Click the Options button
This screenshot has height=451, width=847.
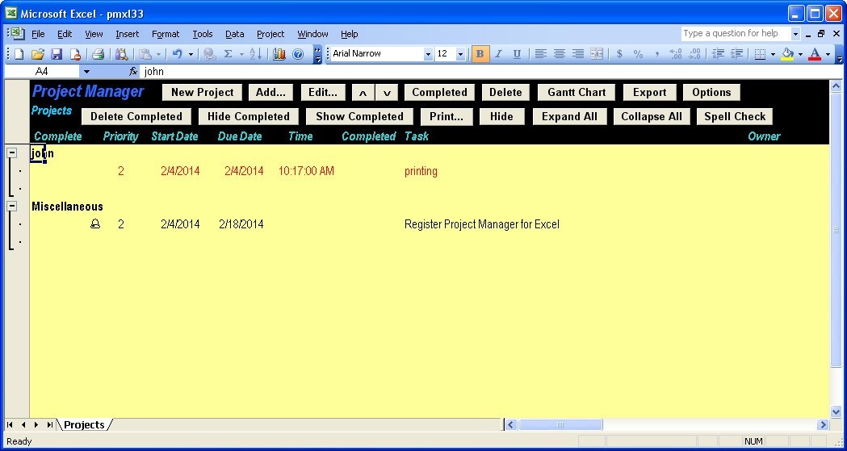click(711, 92)
